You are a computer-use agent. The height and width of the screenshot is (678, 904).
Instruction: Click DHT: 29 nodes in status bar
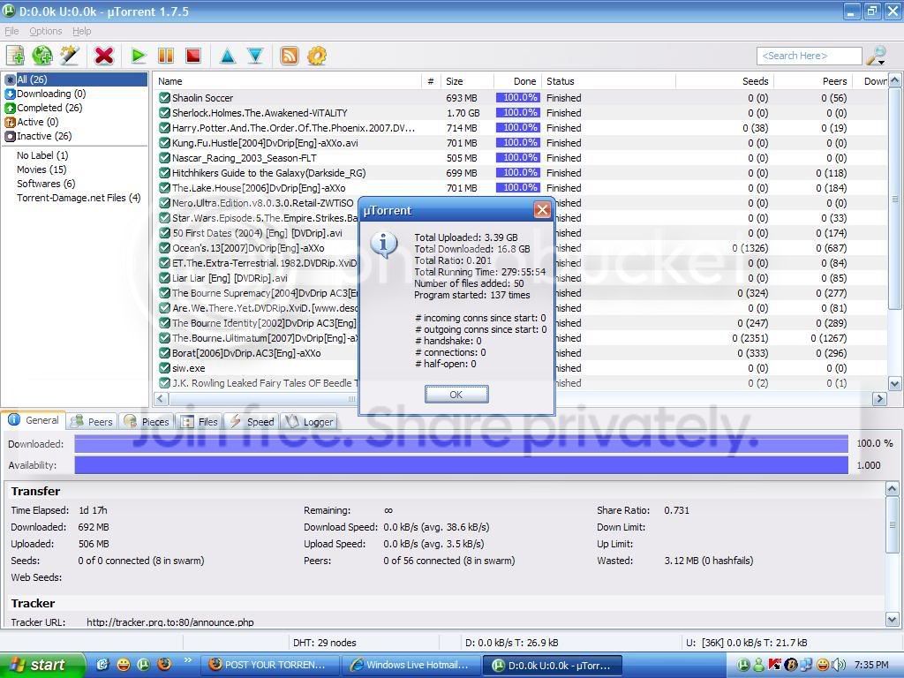(x=325, y=643)
